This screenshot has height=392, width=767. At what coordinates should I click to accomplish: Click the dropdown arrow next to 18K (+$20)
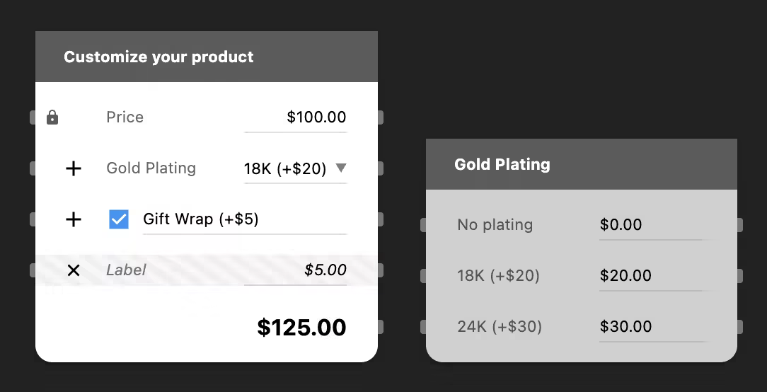[340, 168]
